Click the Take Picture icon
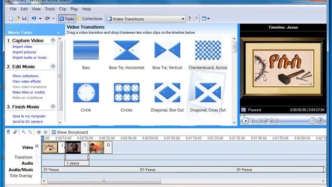Image resolution: width=332 pixels, height=187 pixels. coord(321,121)
